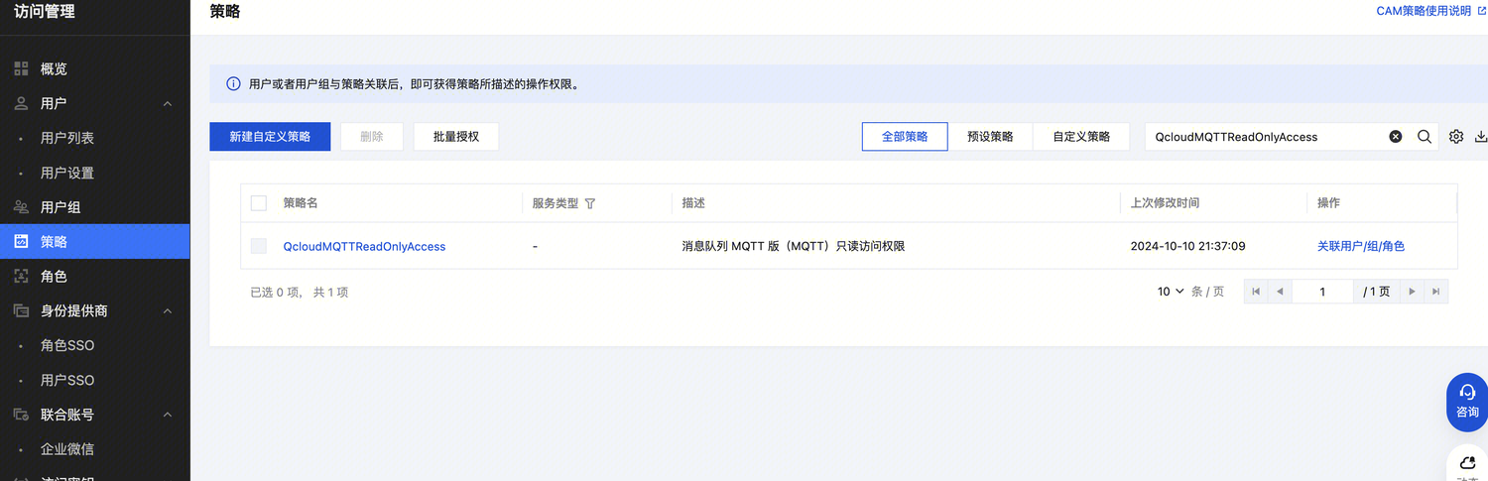Click the 用户组 group icon
1488x481 pixels.
(21, 207)
